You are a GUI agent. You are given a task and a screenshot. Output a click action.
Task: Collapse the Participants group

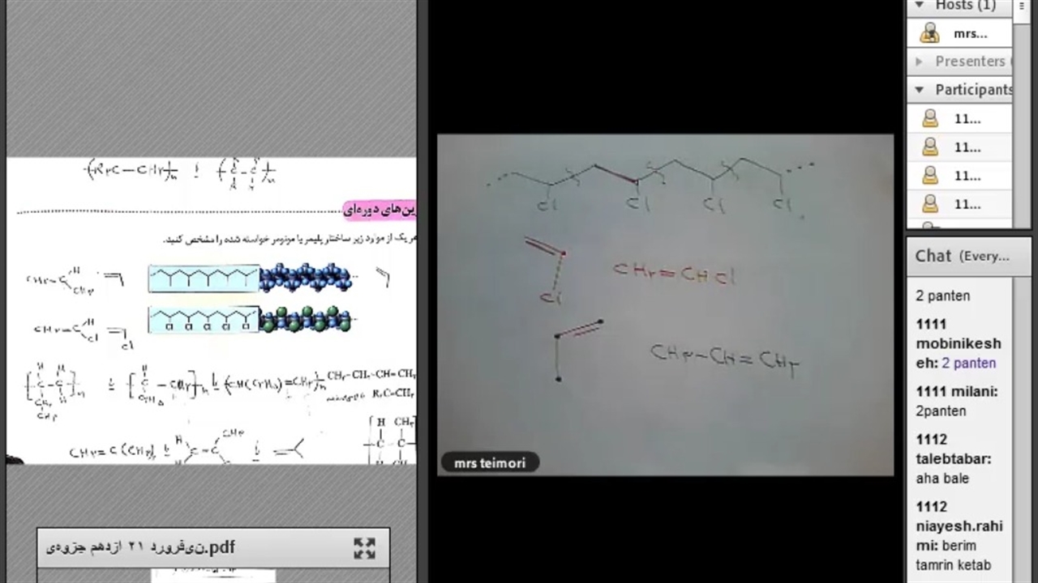[920, 90]
